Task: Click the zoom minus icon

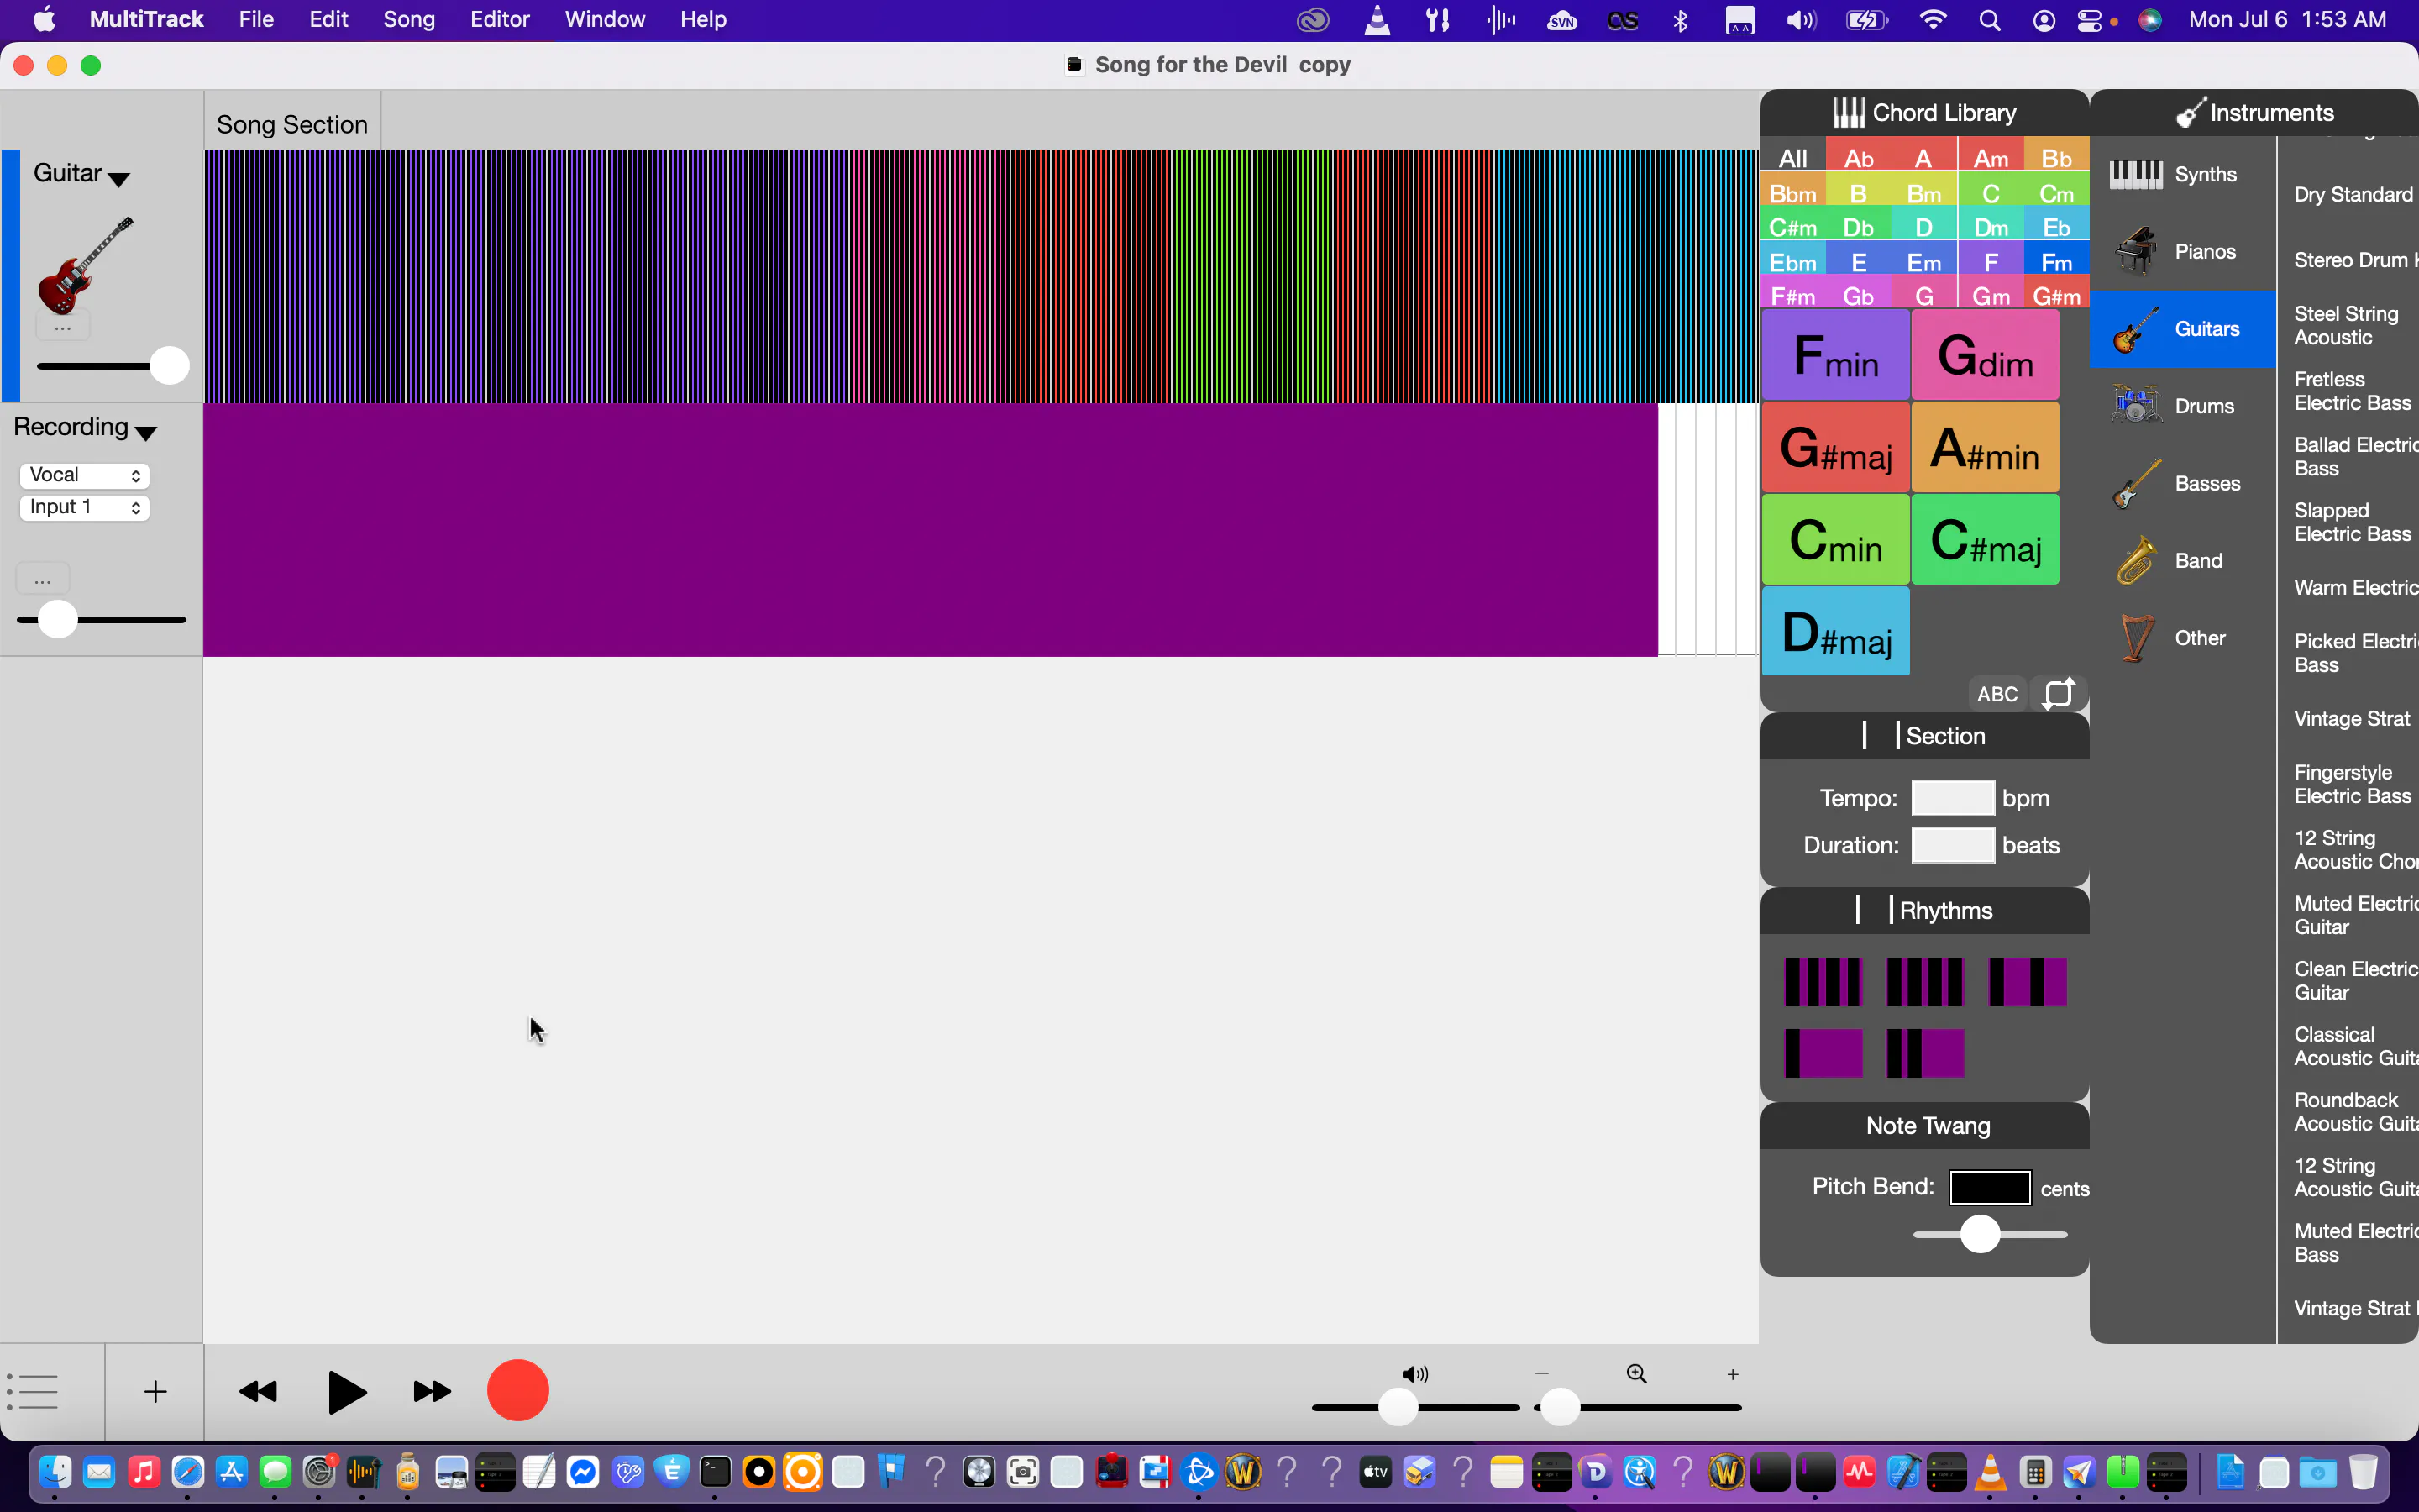Action: click(x=1542, y=1374)
